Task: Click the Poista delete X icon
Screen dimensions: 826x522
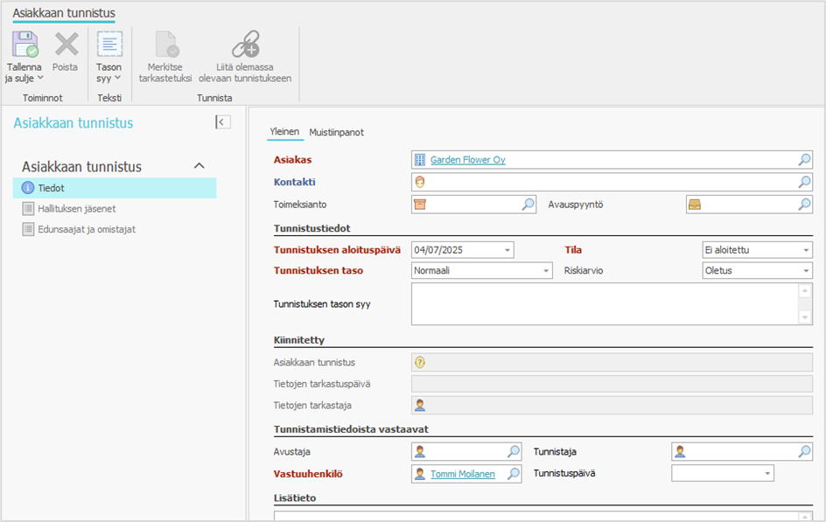Action: pos(66,45)
